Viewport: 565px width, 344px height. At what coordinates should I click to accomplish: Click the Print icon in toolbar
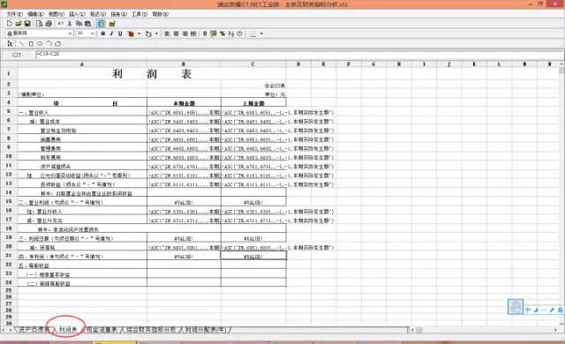(49, 24)
